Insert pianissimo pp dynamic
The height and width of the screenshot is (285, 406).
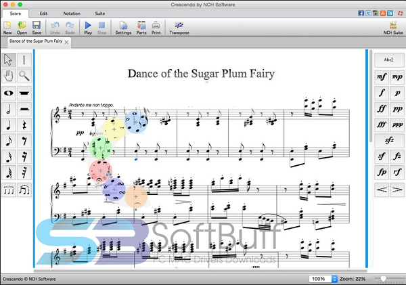tap(397, 108)
